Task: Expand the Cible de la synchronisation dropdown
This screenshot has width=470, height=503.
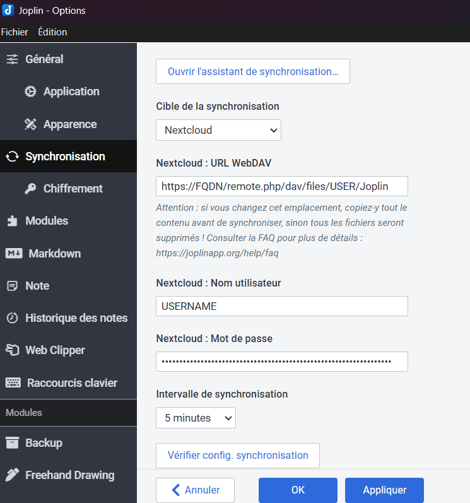Action: (x=218, y=130)
